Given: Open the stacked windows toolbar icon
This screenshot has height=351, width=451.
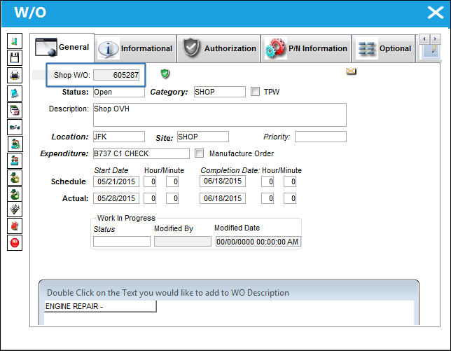Looking at the screenshot, I should click(15, 110).
